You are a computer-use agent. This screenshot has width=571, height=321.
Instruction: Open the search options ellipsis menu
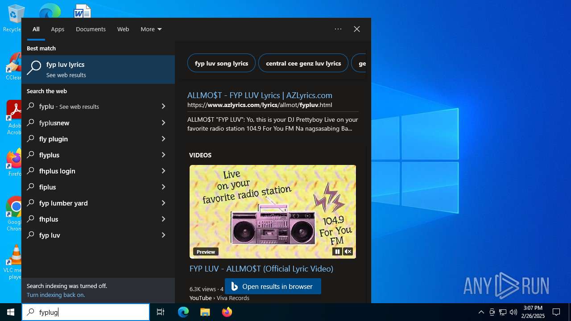pos(338,29)
